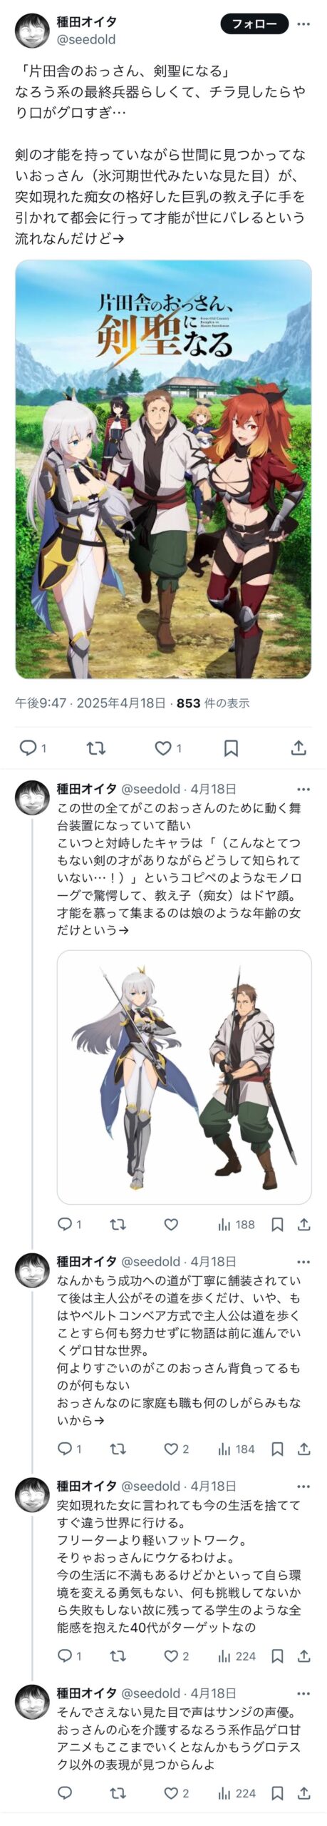Open 4月18日 timestamp of first reply
327x1826 pixels.
click(213, 789)
